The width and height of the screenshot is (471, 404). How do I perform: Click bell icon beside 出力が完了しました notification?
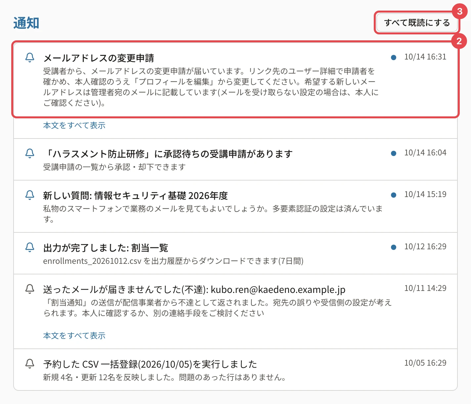pos(30,247)
